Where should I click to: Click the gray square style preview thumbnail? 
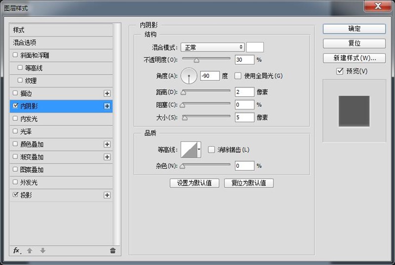coord(354,111)
